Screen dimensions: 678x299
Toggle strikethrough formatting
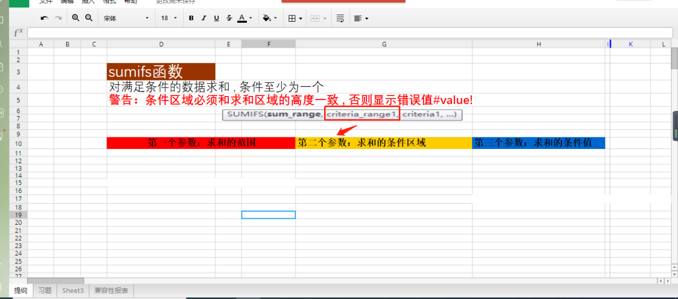(229, 18)
